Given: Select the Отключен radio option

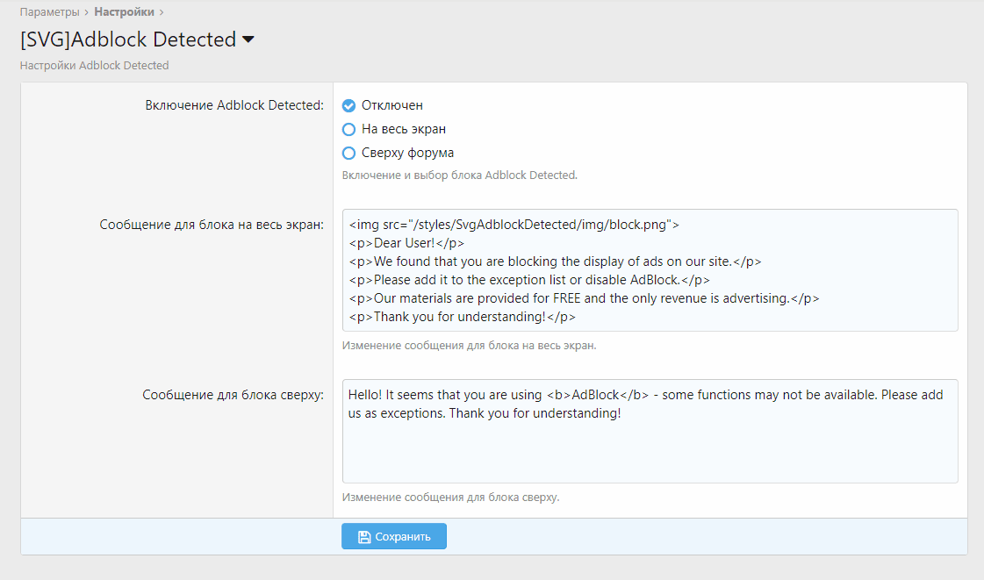Looking at the screenshot, I should tap(348, 105).
